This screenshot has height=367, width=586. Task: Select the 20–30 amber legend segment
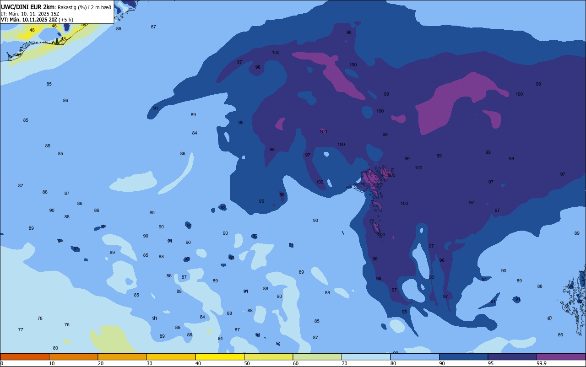[x=122, y=356]
